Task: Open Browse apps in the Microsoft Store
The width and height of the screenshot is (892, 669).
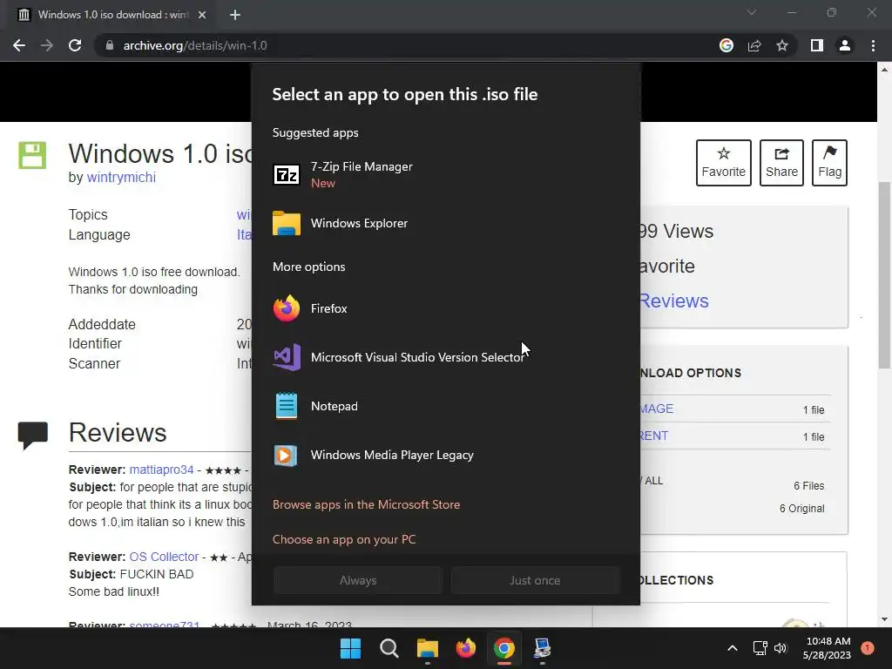Action: (x=367, y=504)
